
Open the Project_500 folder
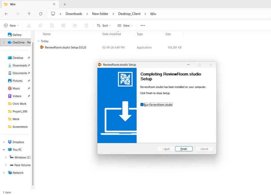(20, 111)
